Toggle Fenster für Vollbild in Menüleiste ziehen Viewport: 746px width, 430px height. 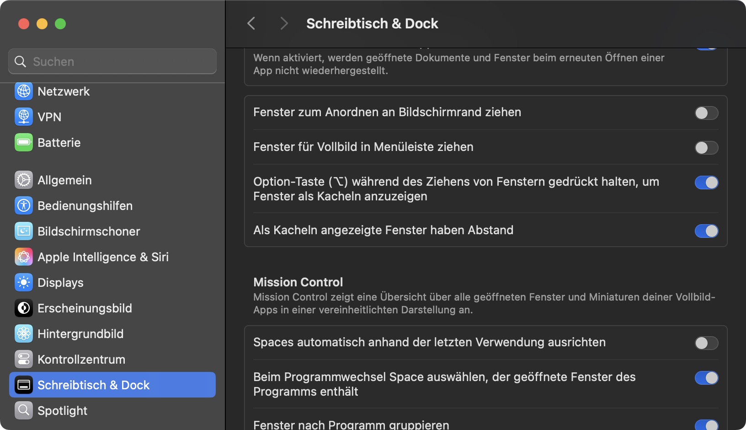(x=706, y=148)
